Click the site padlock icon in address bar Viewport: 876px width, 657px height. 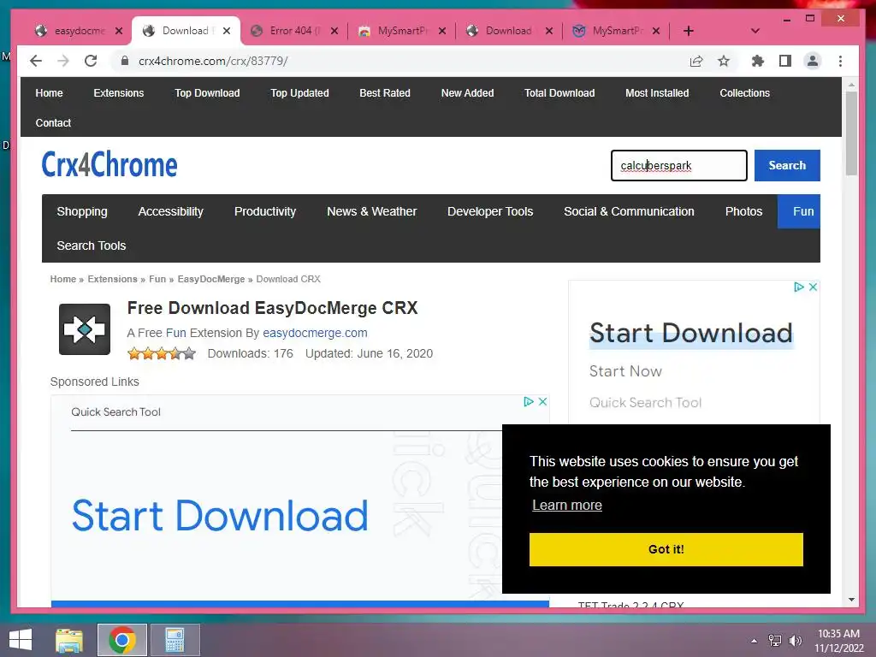(125, 61)
